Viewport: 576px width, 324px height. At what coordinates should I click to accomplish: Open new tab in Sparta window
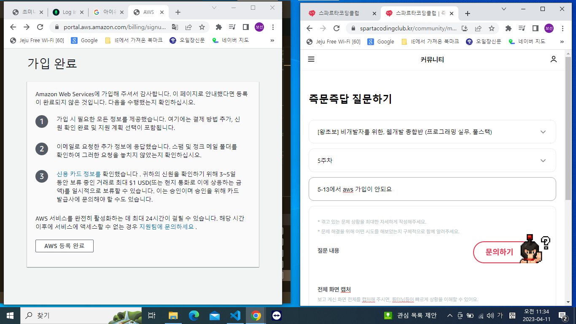pyautogui.click(x=467, y=13)
